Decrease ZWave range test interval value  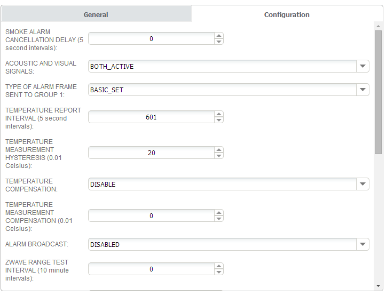(x=218, y=273)
